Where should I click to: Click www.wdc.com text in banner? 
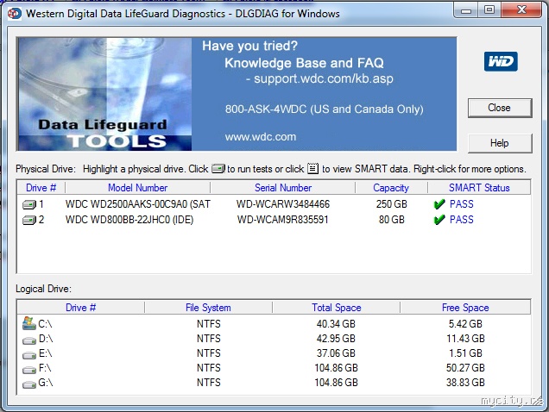coord(261,137)
